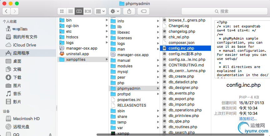
Task: Select the bin folder alias
Action: [x=83, y=20]
